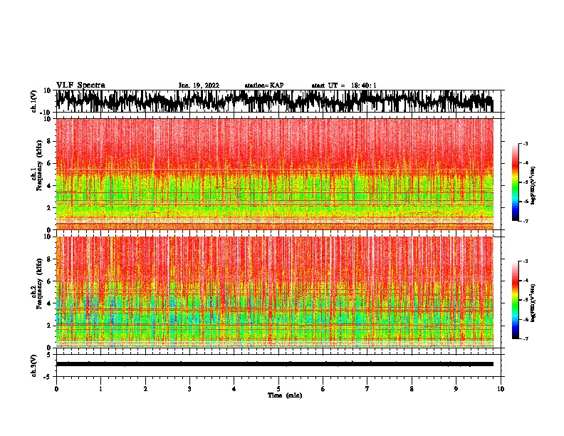Click the ch.3(V) "5" voltage tick
Screen dimensions: 564x436
50,355
